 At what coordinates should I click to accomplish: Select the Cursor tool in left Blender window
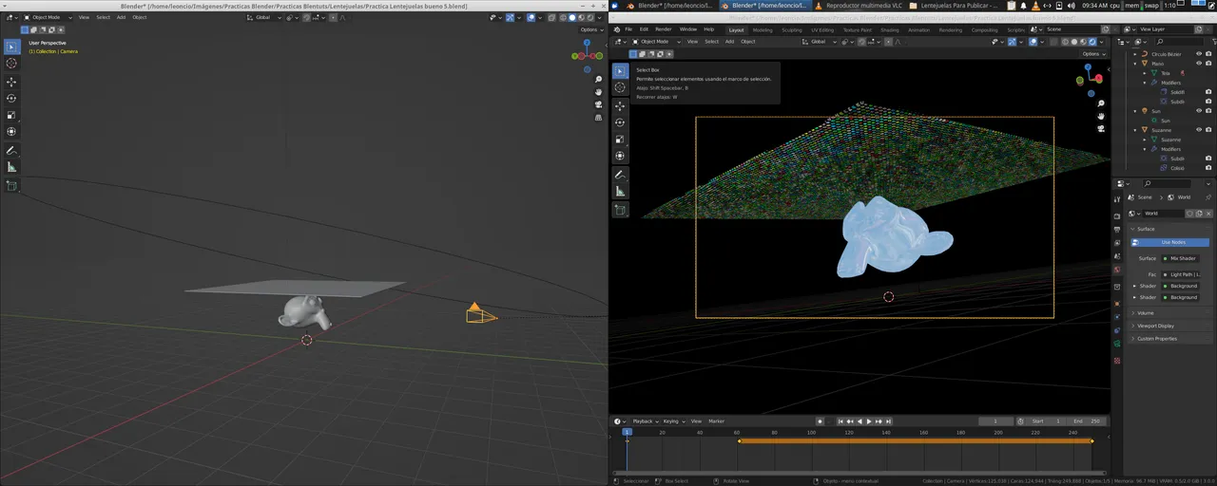tap(11, 64)
